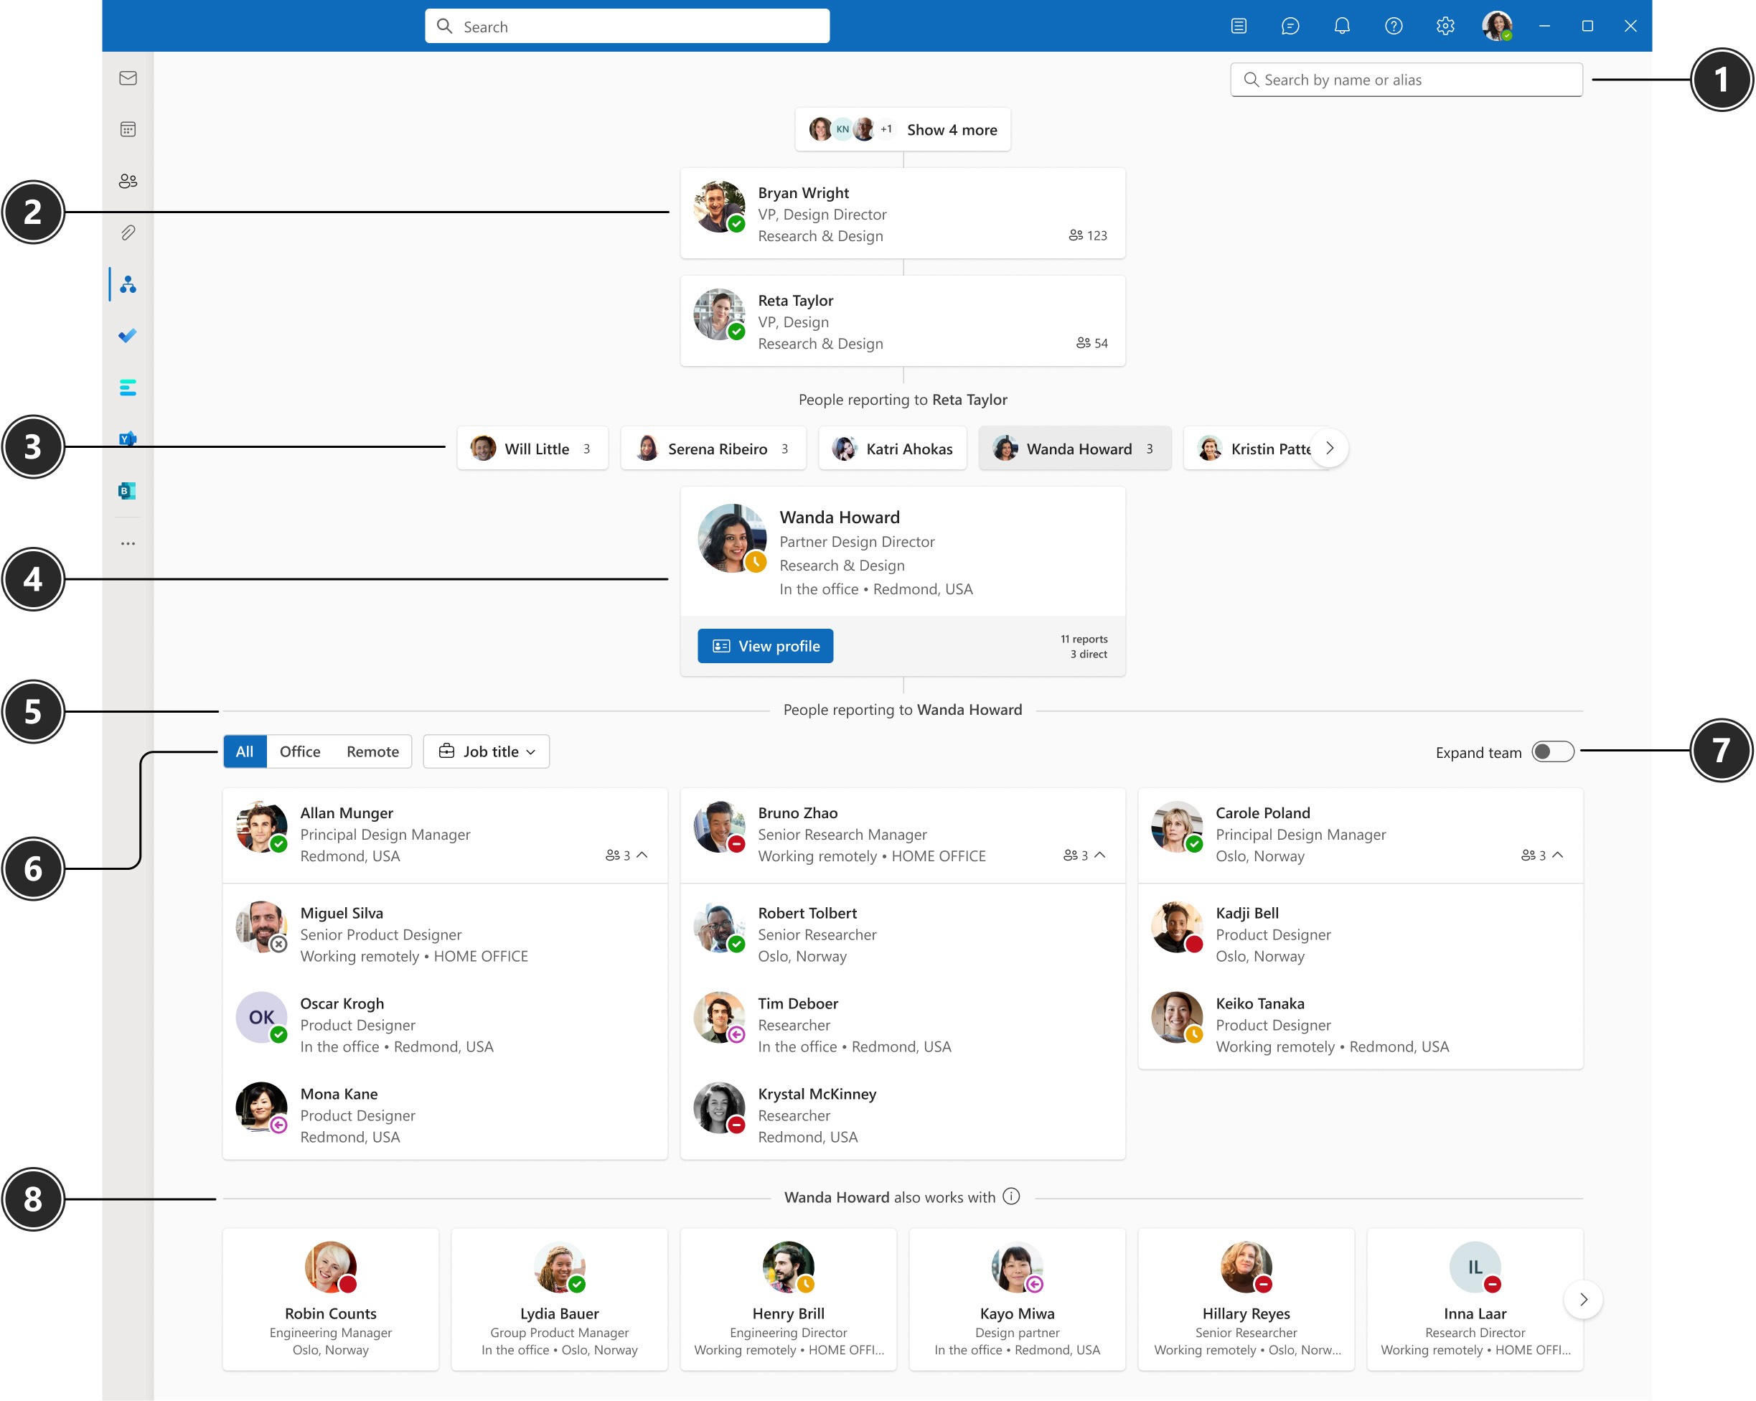The image size is (1756, 1401).
Task: Select the Office filter tab
Action: pos(301,751)
